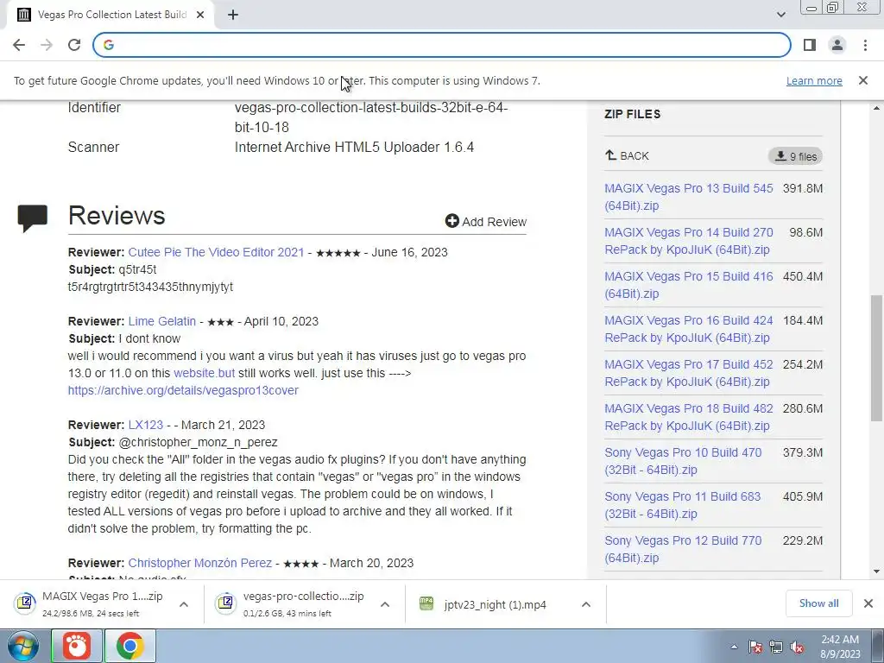Open the red recorder app in taskbar
Screen dimensions: 884x663
[x=77, y=646]
